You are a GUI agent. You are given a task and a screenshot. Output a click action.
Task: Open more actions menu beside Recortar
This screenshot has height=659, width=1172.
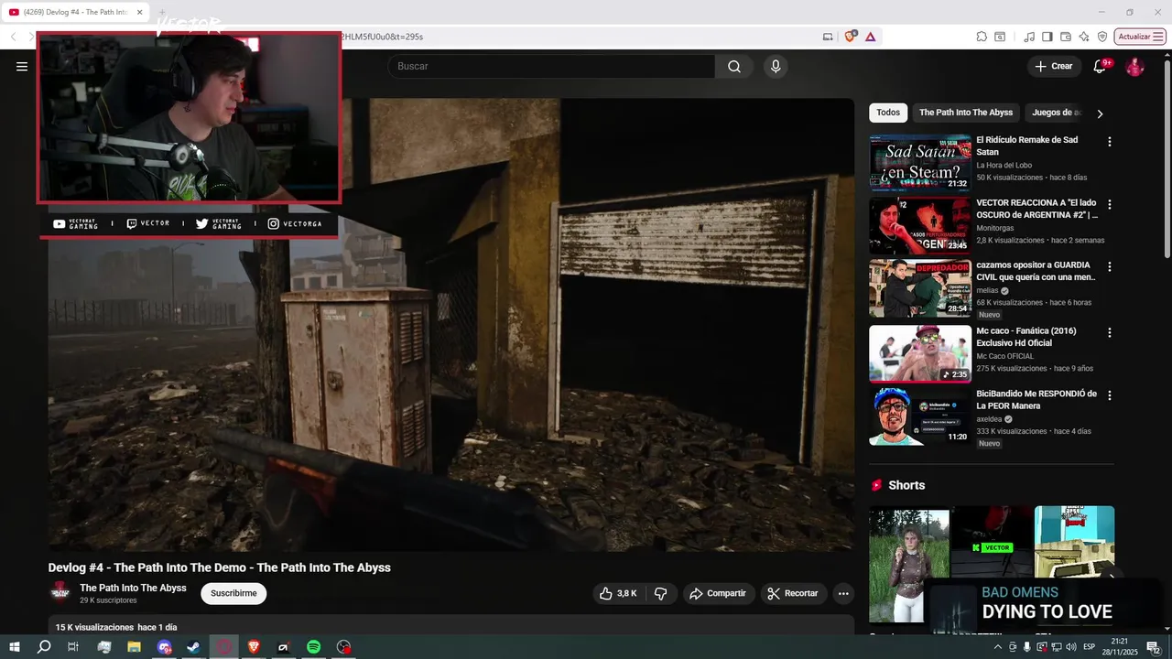tap(843, 593)
